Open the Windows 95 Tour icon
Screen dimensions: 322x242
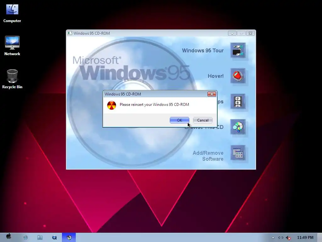(238, 50)
